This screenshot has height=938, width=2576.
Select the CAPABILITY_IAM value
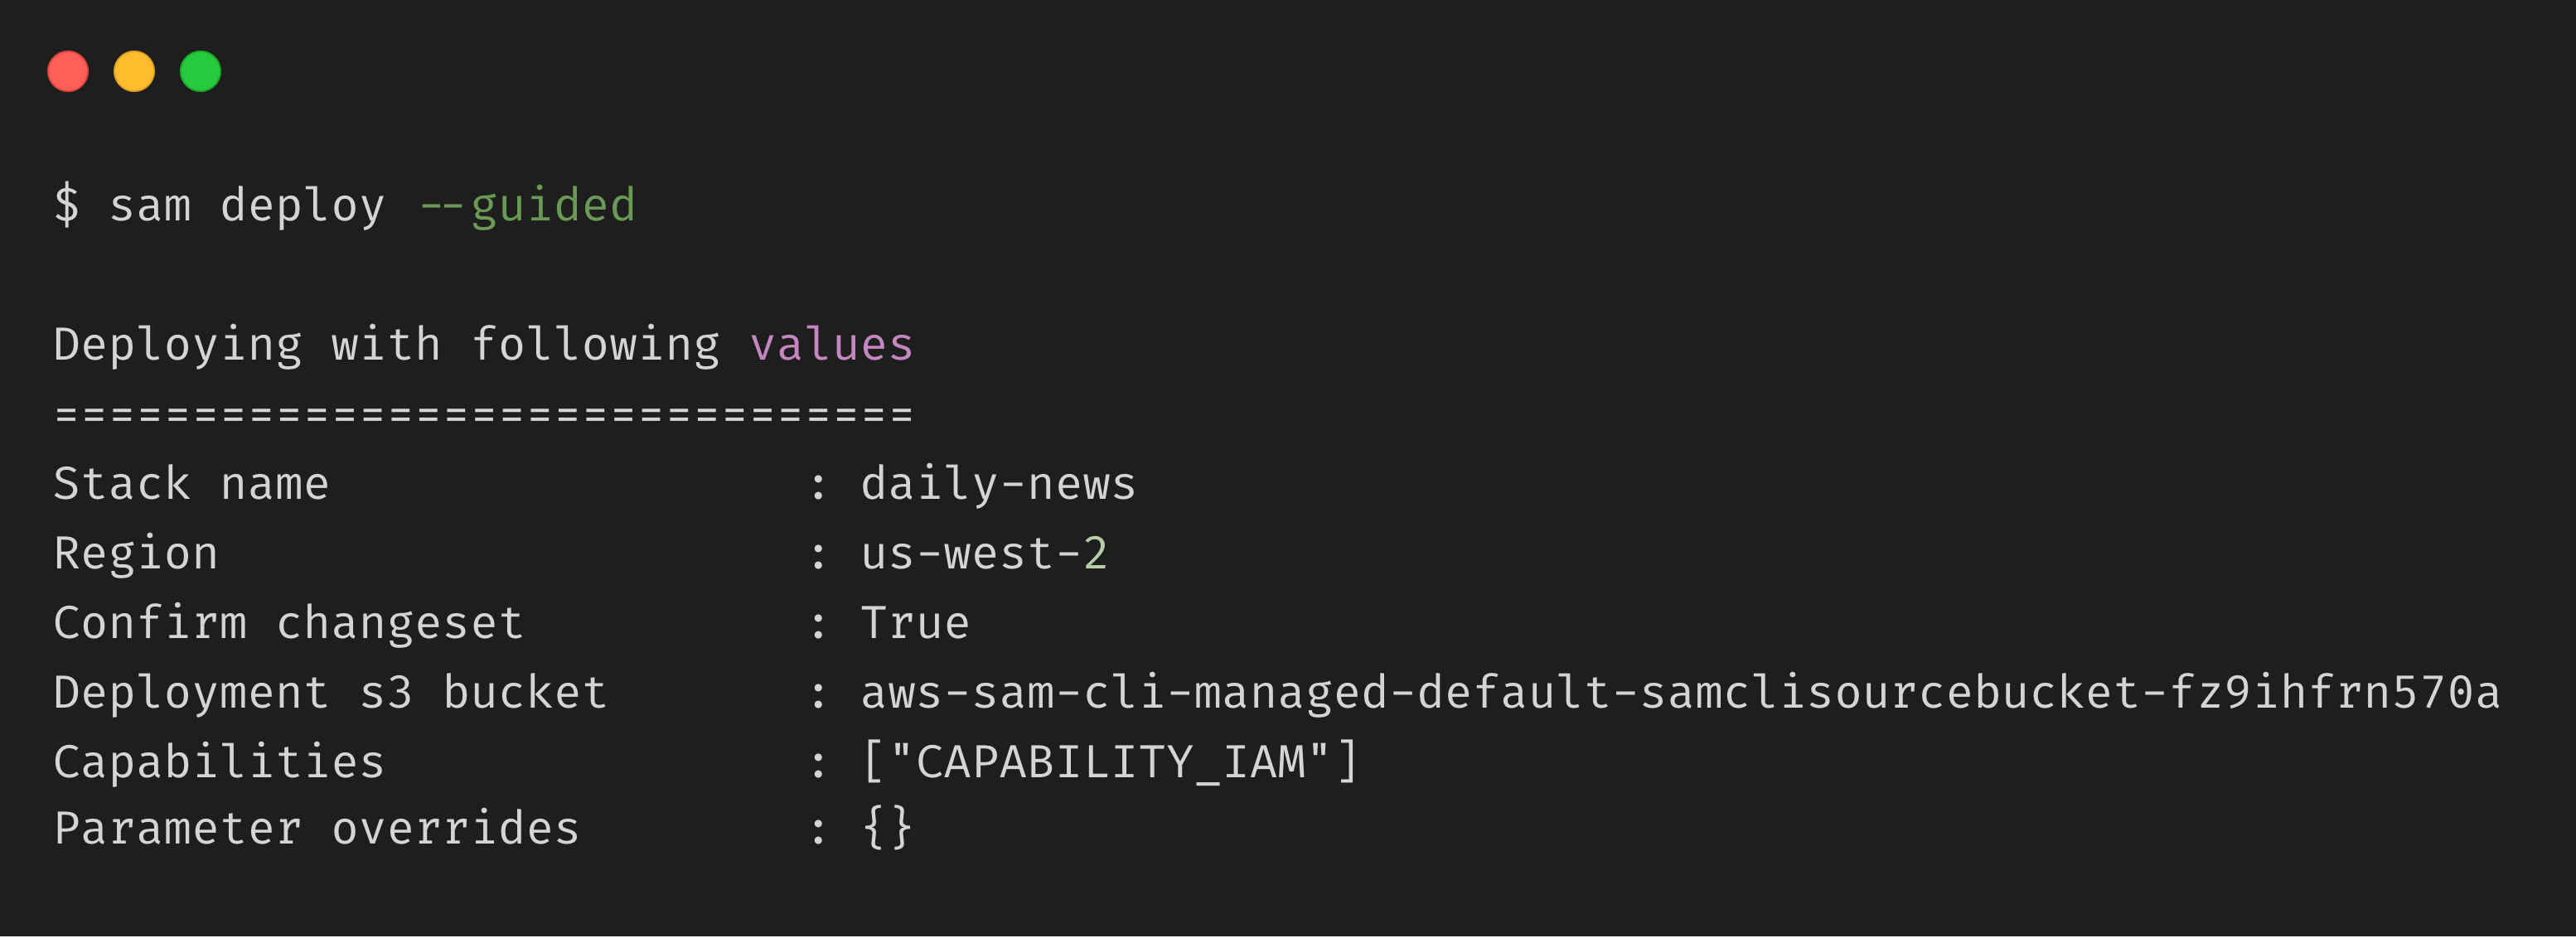(x=1110, y=762)
